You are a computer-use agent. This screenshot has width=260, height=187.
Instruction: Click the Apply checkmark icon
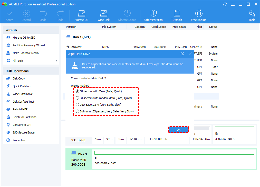click(9, 14)
